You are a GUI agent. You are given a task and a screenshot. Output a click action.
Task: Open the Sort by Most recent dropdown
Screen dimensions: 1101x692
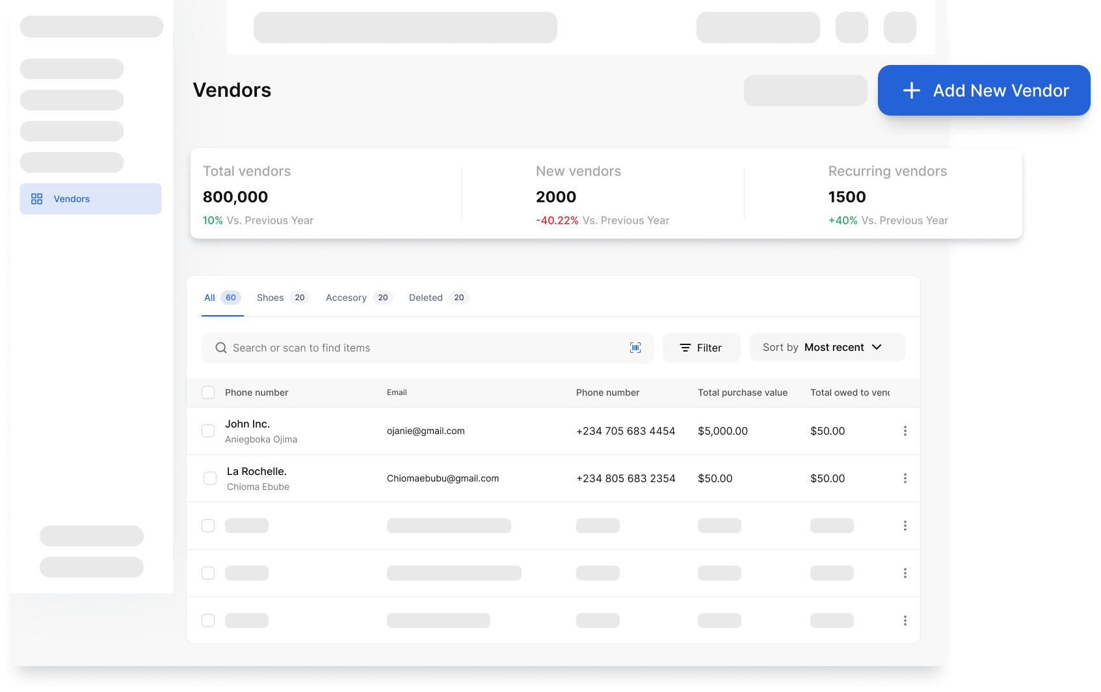(x=827, y=347)
